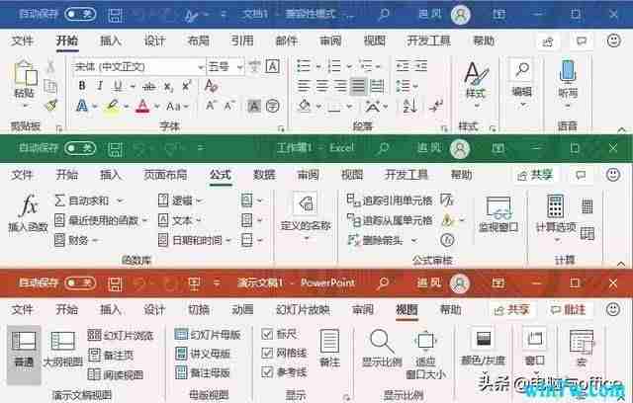Click the Notes button in PowerPoint show group
The width and height of the screenshot is (633, 403).
tap(329, 349)
